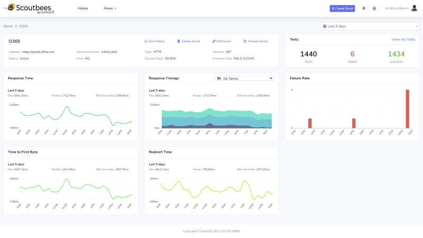Click the https://portal.office.com address
This screenshot has height=238, width=423.
(38, 52)
